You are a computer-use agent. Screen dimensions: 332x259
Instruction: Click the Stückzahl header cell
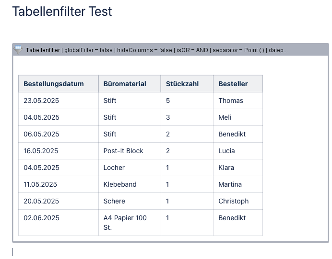[182, 84]
